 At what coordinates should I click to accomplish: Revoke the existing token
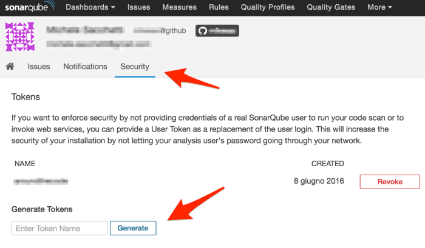coord(390,182)
